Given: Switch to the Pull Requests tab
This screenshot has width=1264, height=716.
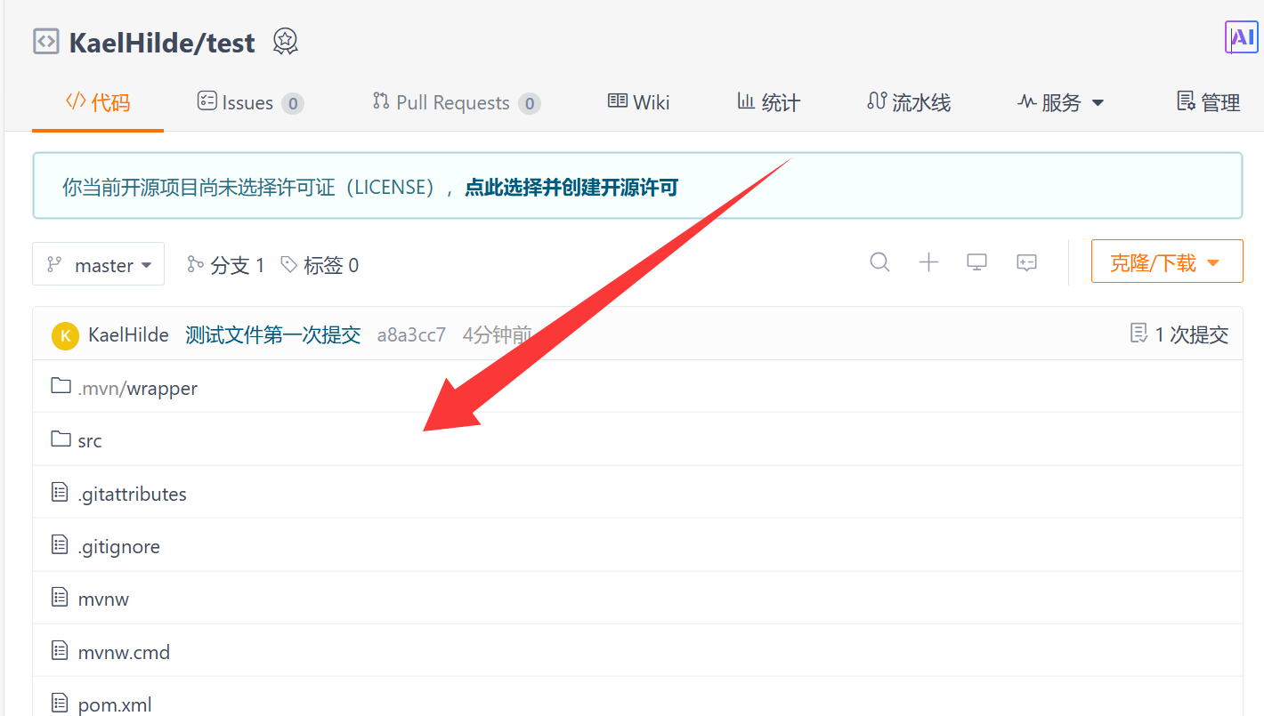Looking at the screenshot, I should 456,102.
